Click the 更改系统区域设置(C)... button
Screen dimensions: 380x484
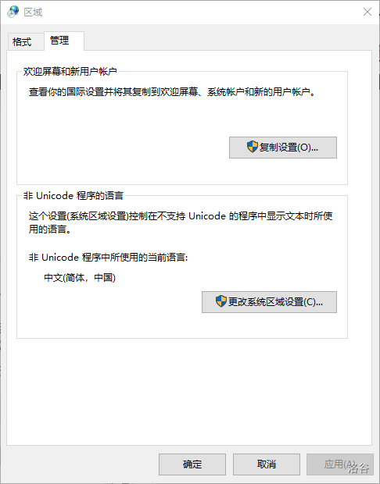[x=269, y=302]
